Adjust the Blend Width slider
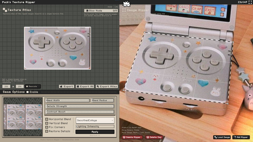The height and width of the screenshot is (142, 253). click(67, 100)
